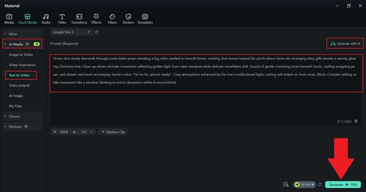
Task: Click help icon next to model selector
Action: pyautogui.click(x=97, y=32)
